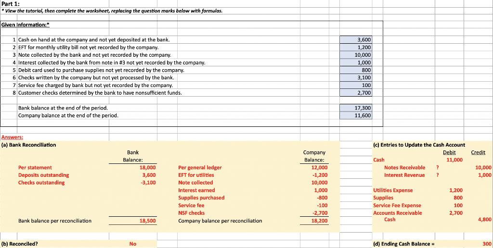Click given amount 3,600 for cash on hand
The image size is (493, 248).
coord(356,40)
